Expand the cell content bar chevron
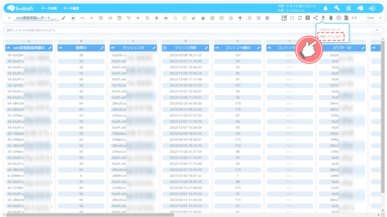 coord(377,30)
